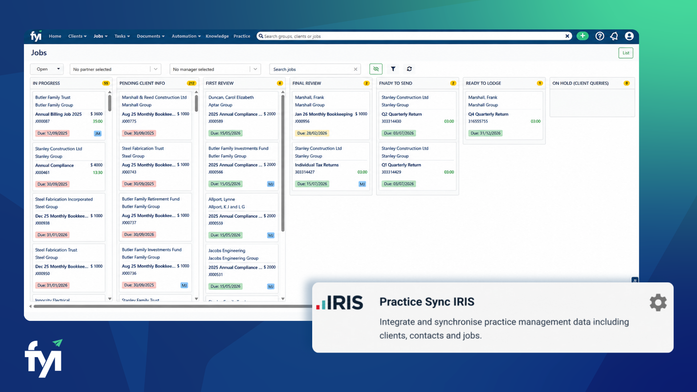Open the Knowledge menu item

tap(217, 36)
